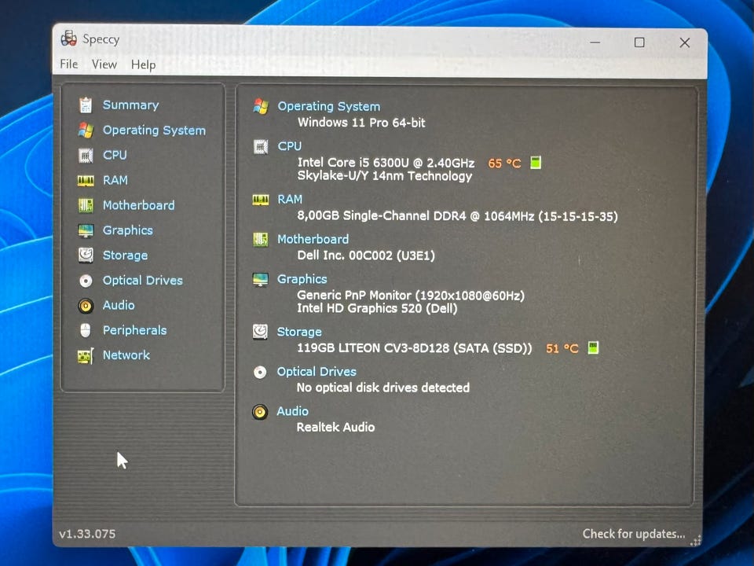This screenshot has width=754, height=566.
Task: Click Dell Inc. 00C002 (U3E1) text
Action: coord(366,255)
